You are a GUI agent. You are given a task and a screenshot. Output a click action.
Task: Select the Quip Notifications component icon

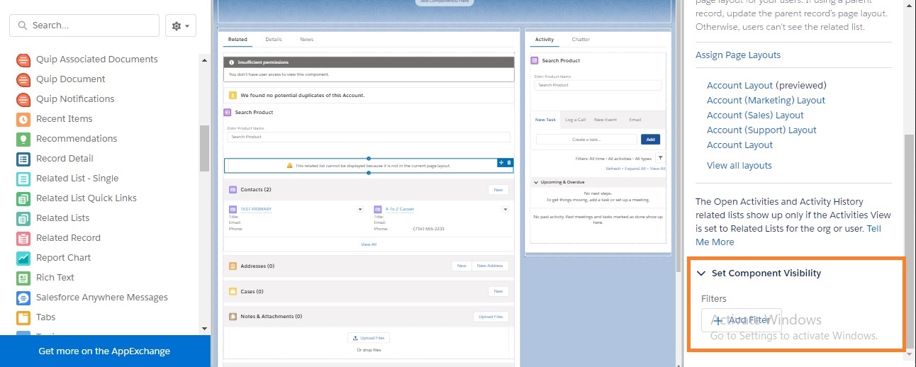pos(23,99)
